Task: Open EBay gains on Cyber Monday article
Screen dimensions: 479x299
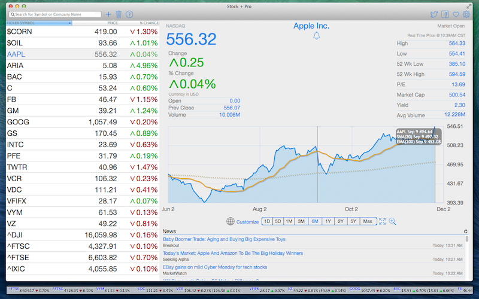Action: 215,267
